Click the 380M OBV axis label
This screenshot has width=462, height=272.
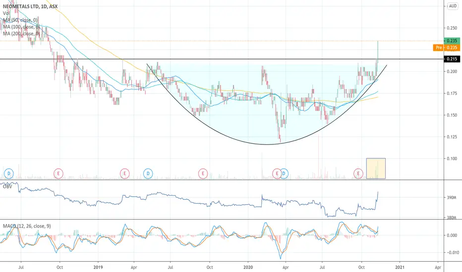452,218
